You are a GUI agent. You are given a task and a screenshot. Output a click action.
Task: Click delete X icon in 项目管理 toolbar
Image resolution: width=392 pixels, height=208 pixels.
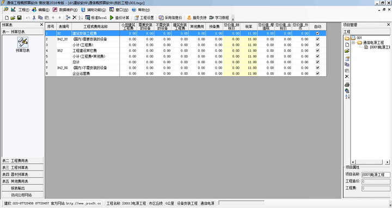[347, 76]
